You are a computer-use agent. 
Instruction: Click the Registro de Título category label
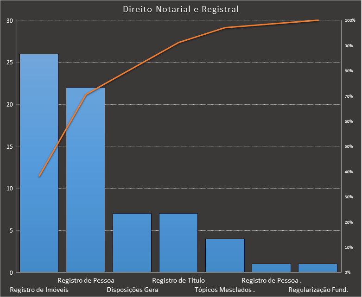click(x=178, y=280)
